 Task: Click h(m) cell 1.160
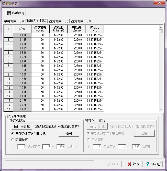coord(22,70)
